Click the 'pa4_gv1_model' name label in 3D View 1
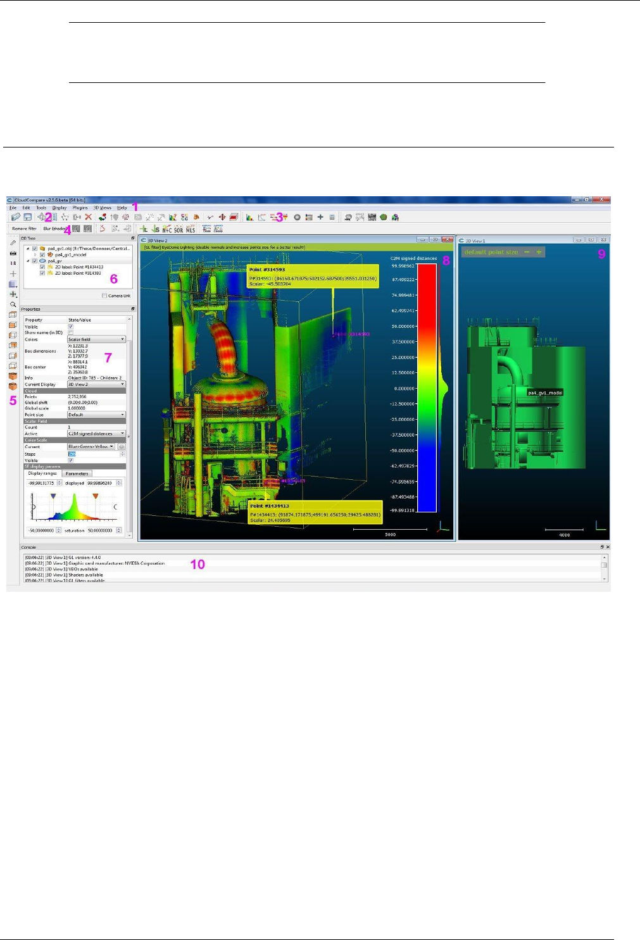The image size is (640, 940). pyautogui.click(x=545, y=393)
